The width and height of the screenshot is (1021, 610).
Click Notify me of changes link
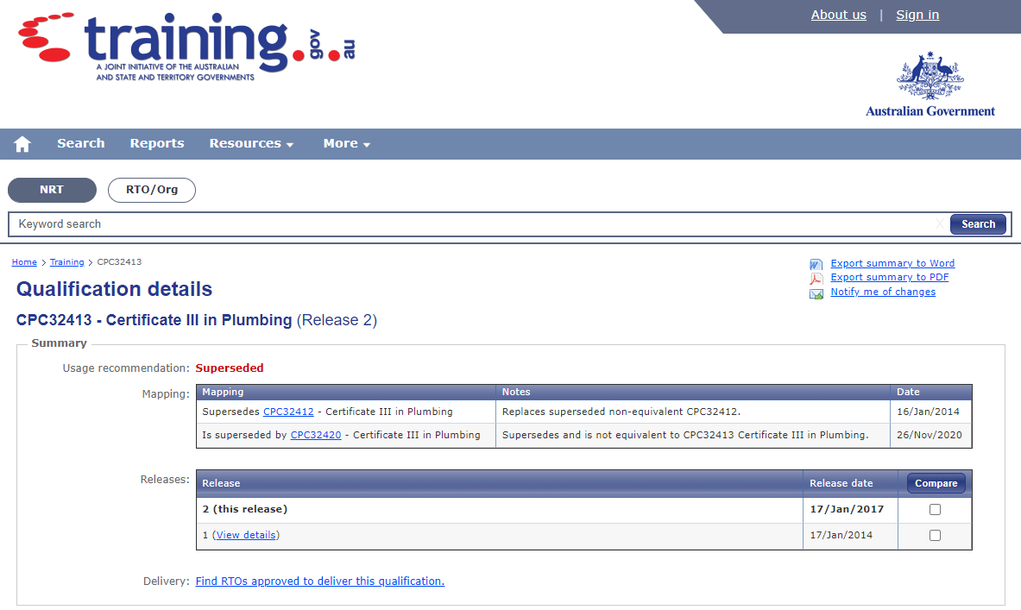point(883,292)
